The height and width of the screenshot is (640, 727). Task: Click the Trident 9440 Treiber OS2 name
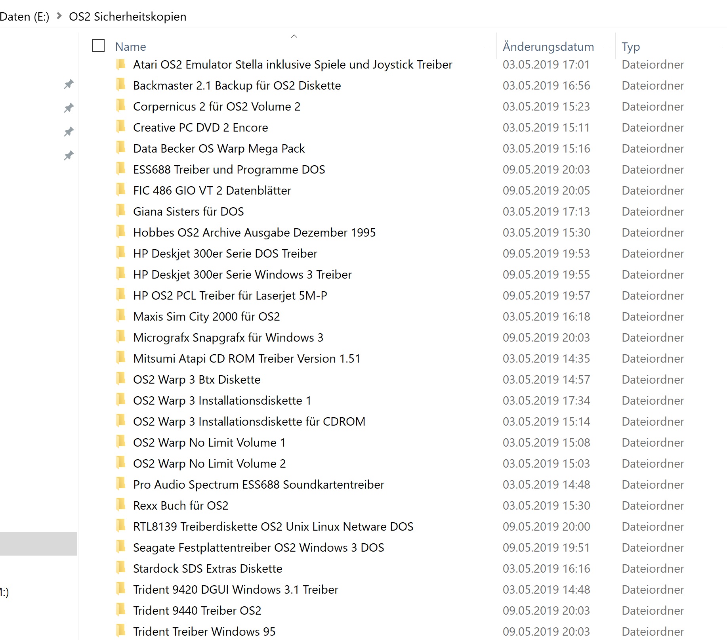click(197, 610)
